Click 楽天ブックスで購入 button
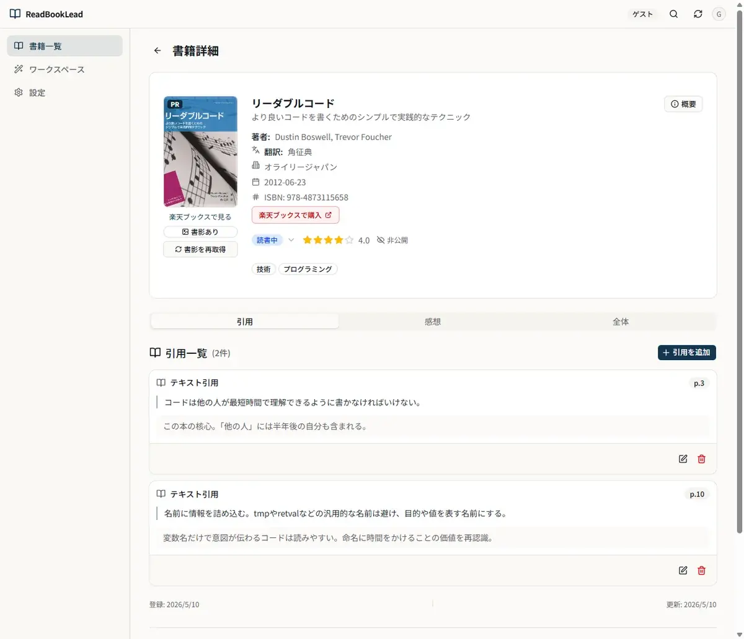The width and height of the screenshot is (744, 639). pos(296,215)
